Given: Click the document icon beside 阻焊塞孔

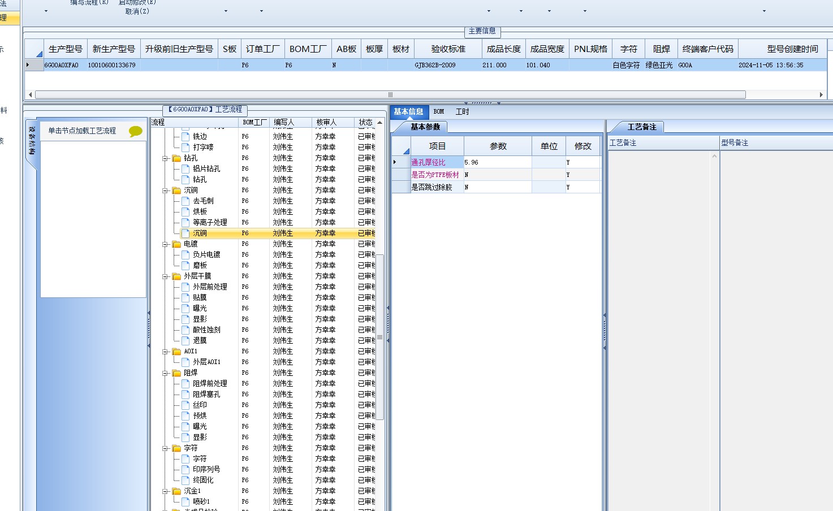Looking at the screenshot, I should pyautogui.click(x=185, y=394).
